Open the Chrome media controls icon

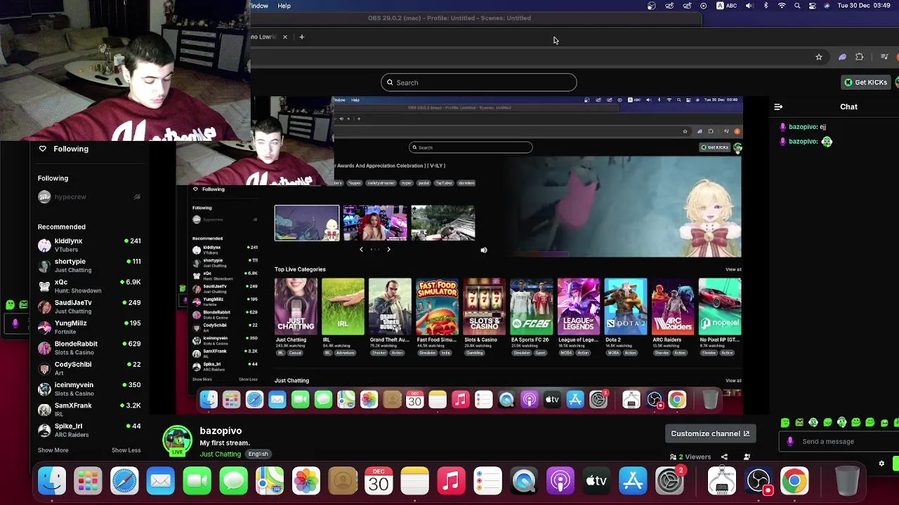[x=884, y=57]
